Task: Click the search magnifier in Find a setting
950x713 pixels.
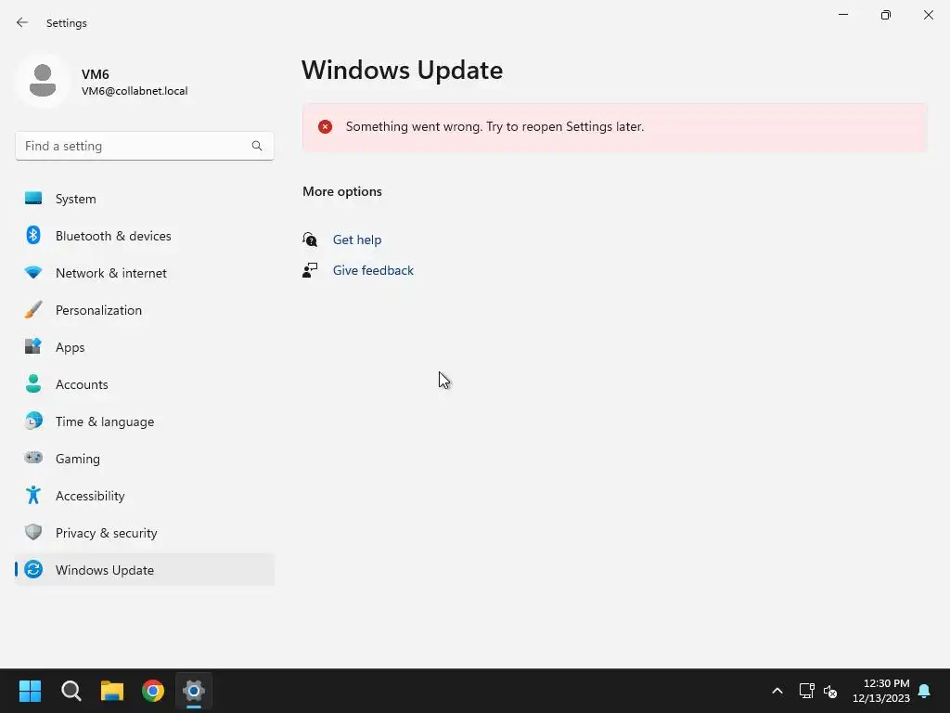Action: (257, 146)
